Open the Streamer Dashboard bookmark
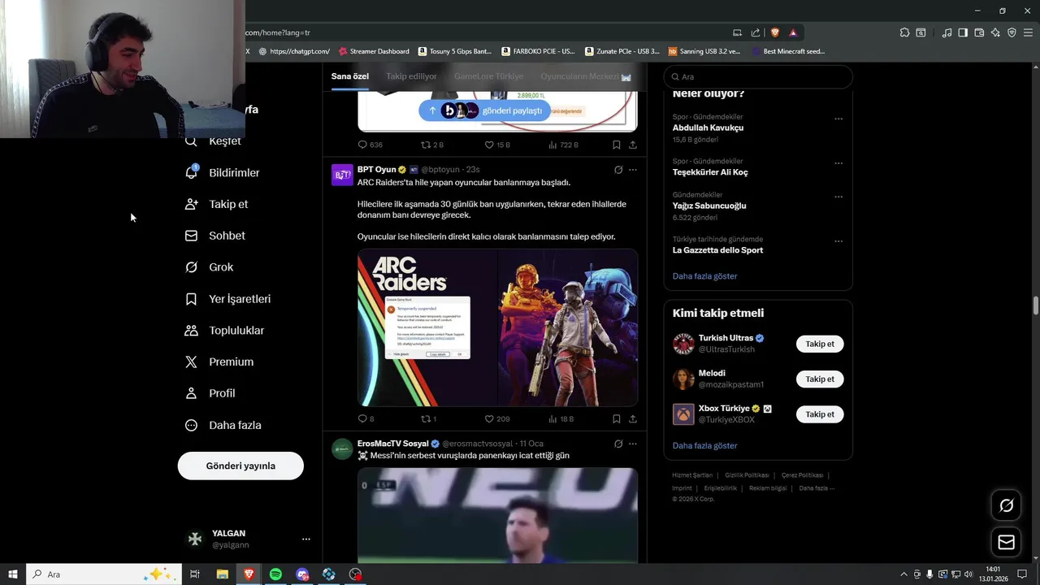1040x585 pixels. pyautogui.click(x=373, y=51)
